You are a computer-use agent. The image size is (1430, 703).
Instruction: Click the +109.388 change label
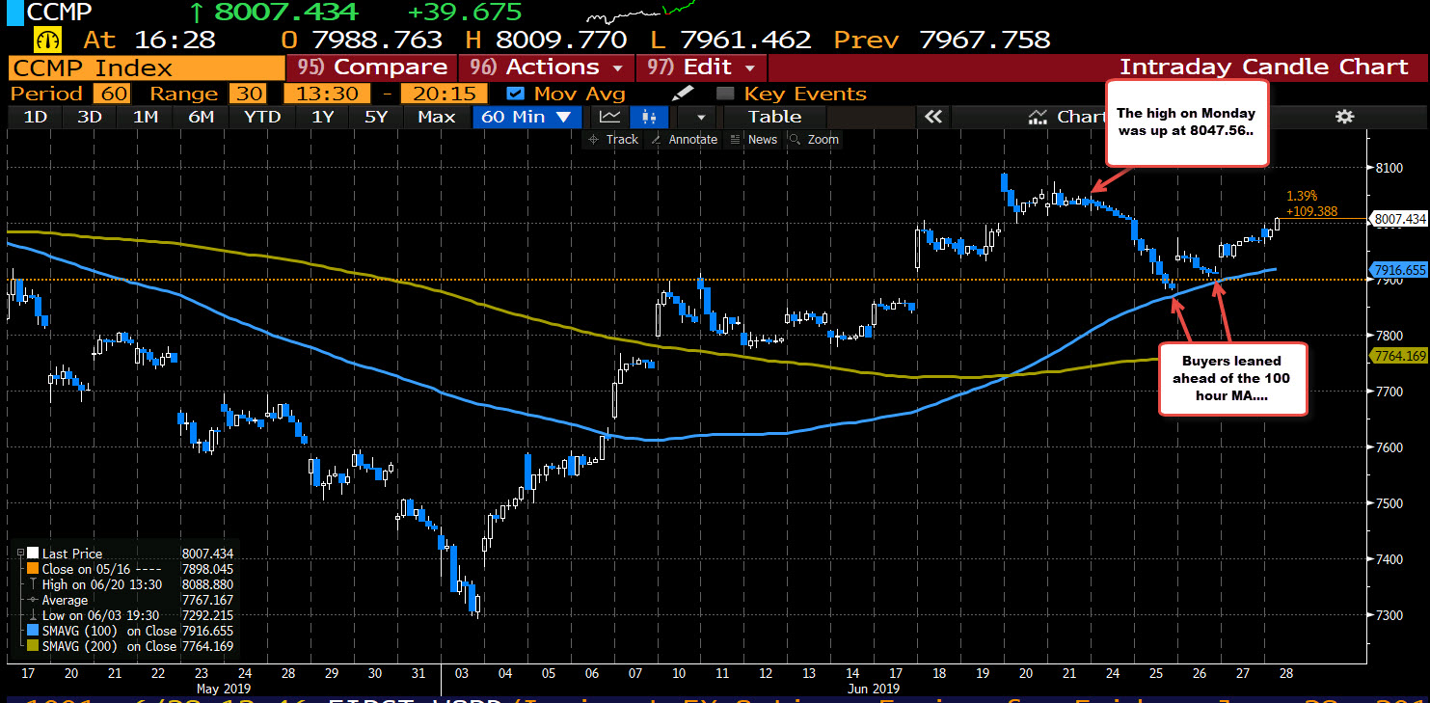point(1311,210)
